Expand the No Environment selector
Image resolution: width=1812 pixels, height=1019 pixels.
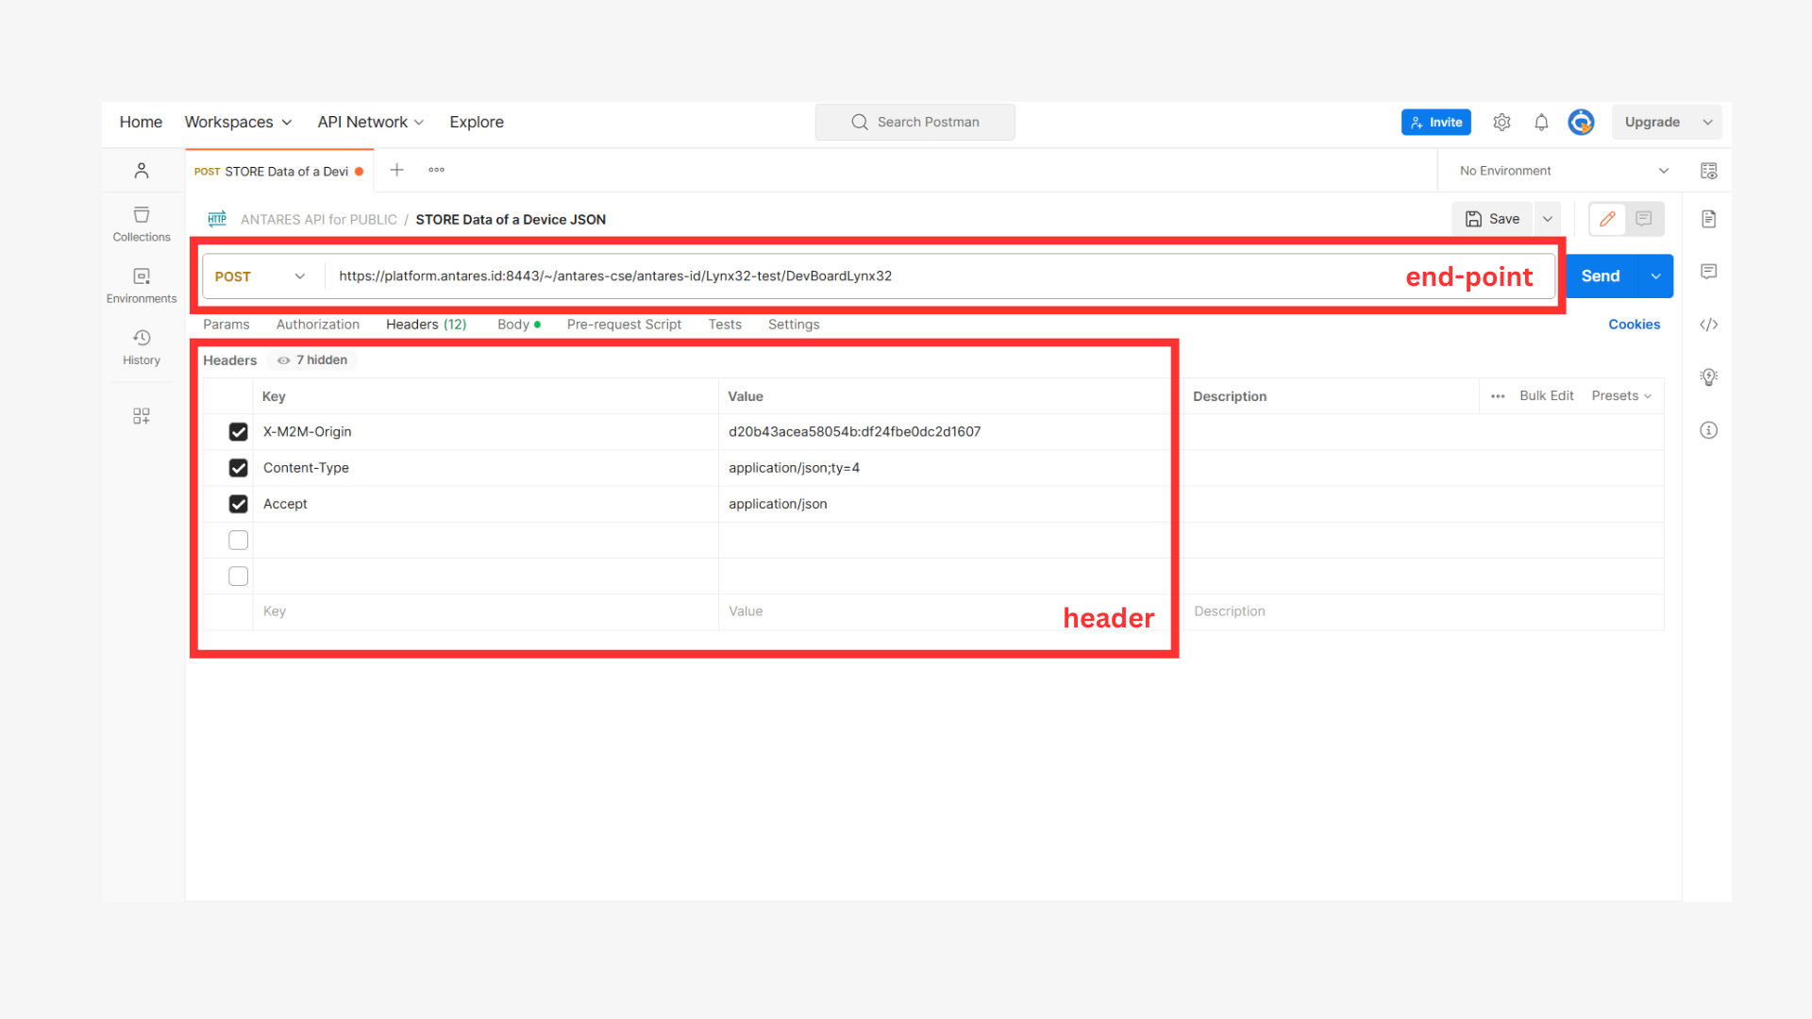(x=1564, y=171)
